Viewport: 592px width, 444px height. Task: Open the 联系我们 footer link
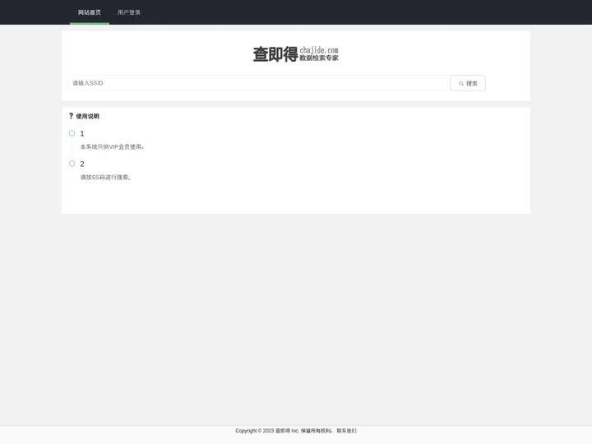[x=347, y=431]
